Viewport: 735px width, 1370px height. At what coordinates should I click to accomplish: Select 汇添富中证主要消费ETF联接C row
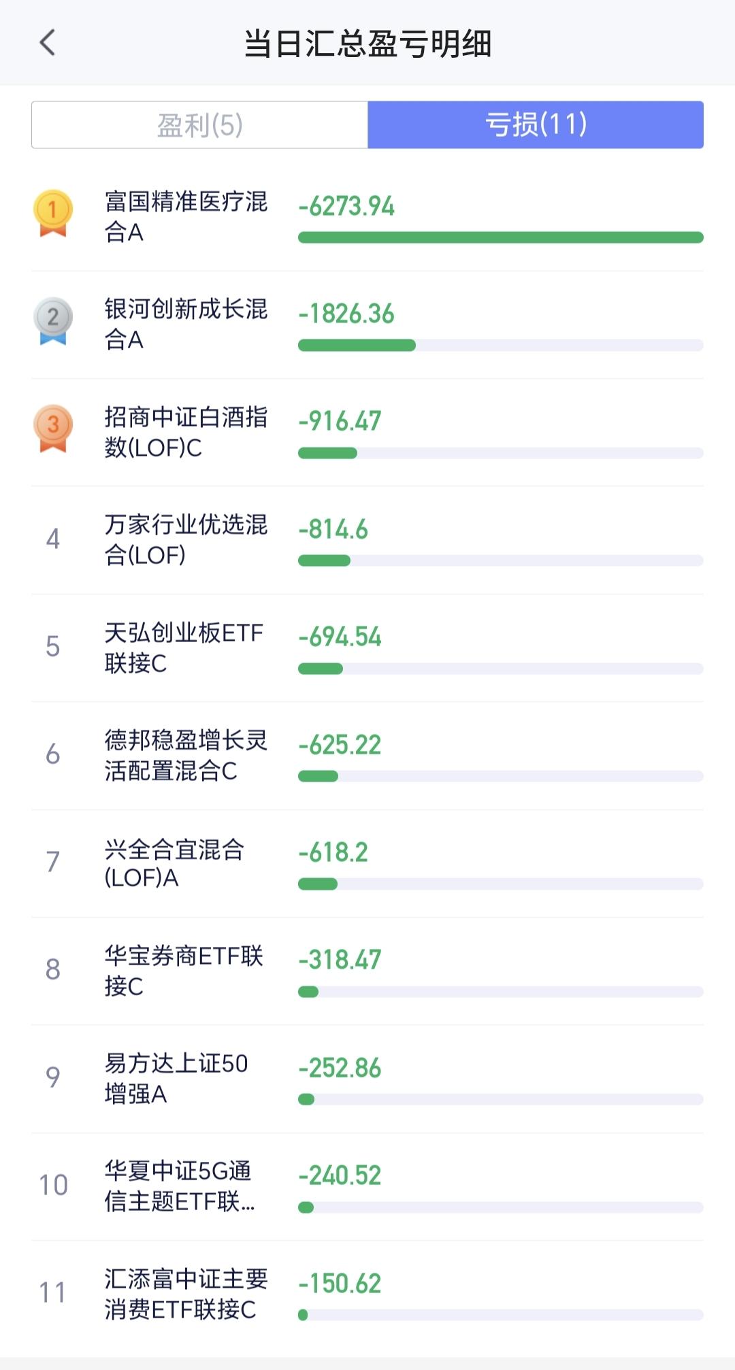click(367, 1294)
